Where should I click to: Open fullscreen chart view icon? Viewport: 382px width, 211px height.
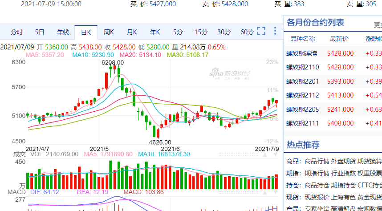(x=261, y=31)
